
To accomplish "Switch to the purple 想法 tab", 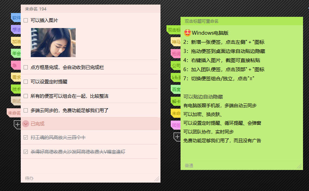I will click(x=16, y=29).
